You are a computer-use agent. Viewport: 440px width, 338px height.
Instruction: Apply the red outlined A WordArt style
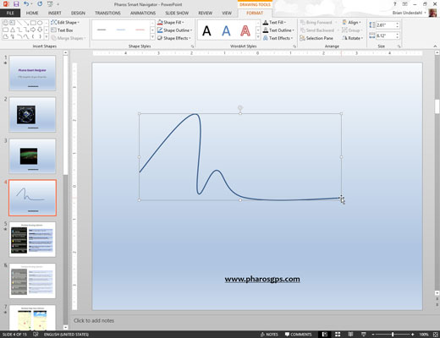click(x=245, y=30)
